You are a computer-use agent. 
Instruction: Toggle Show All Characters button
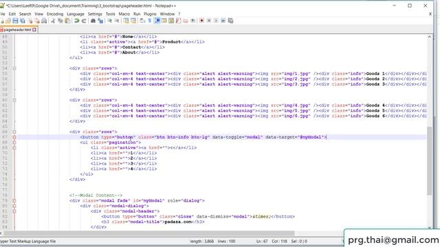click(150, 21)
